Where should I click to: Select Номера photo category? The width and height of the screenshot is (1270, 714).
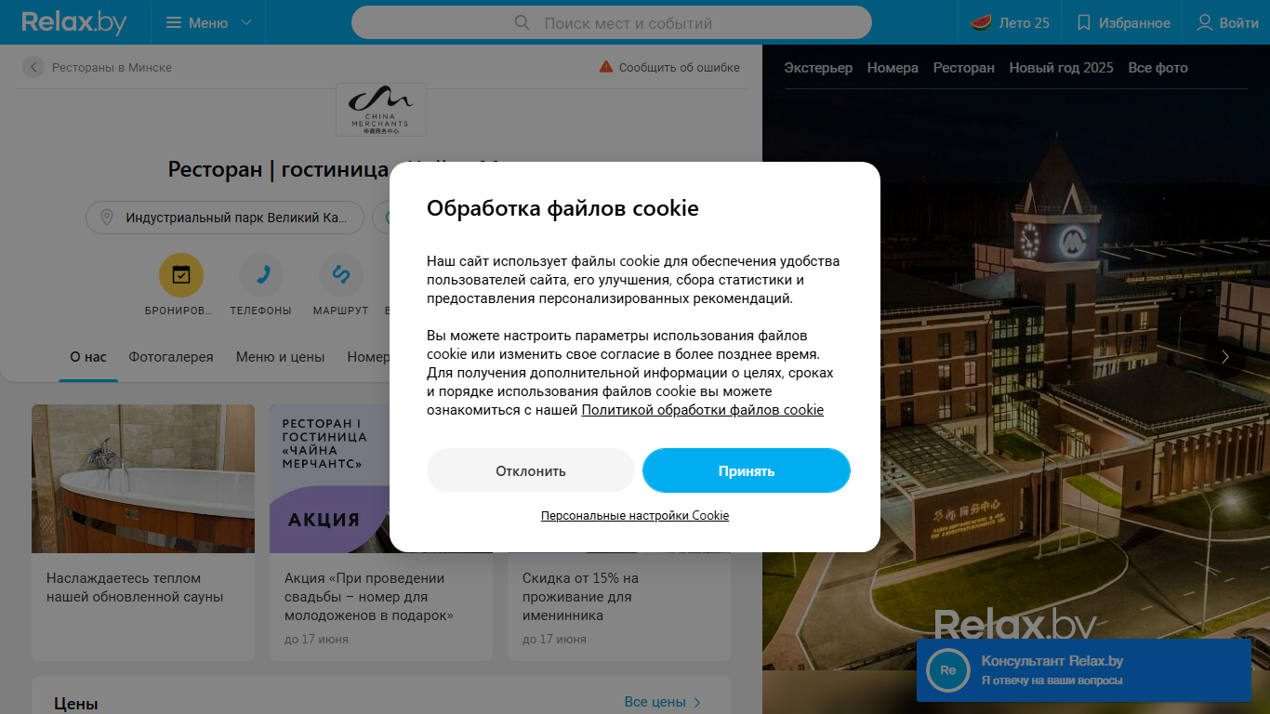coord(893,68)
